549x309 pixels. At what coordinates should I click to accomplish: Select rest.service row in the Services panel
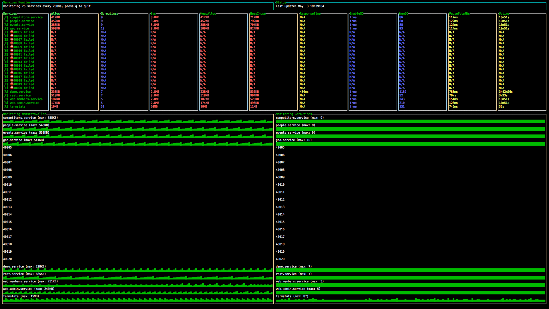point(20,96)
